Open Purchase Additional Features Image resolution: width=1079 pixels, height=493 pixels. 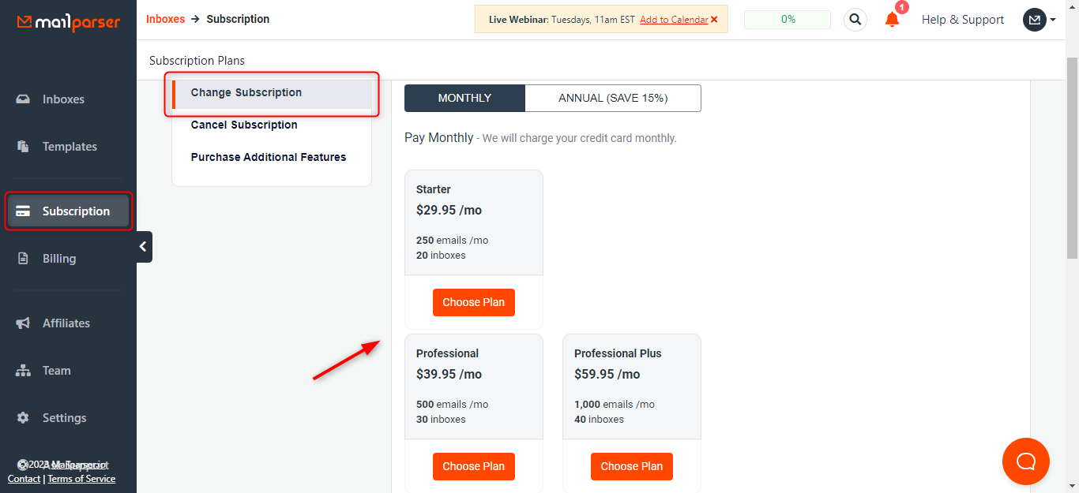(x=269, y=157)
